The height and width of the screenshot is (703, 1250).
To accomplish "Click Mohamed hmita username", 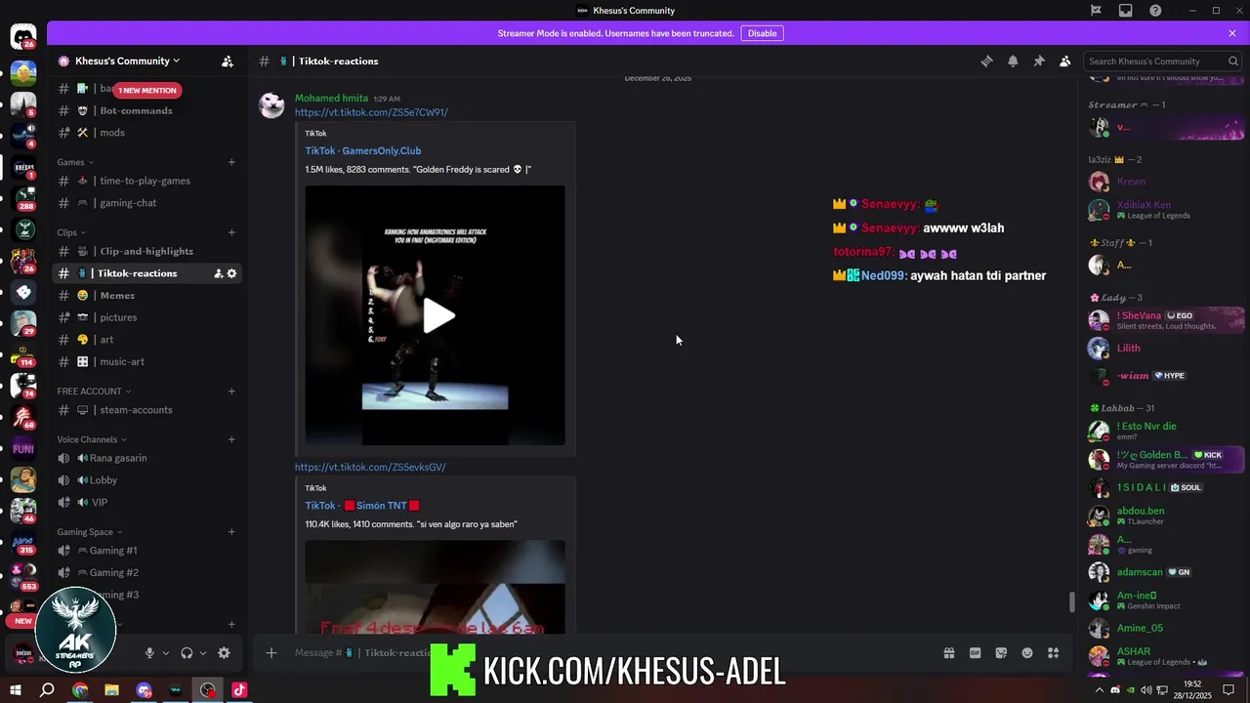I will pyautogui.click(x=331, y=98).
